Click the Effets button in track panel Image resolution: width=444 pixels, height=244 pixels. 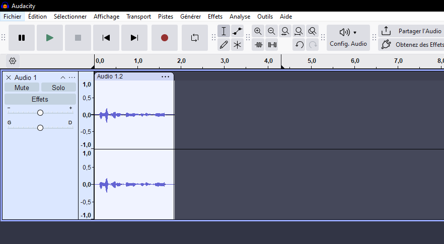point(40,99)
